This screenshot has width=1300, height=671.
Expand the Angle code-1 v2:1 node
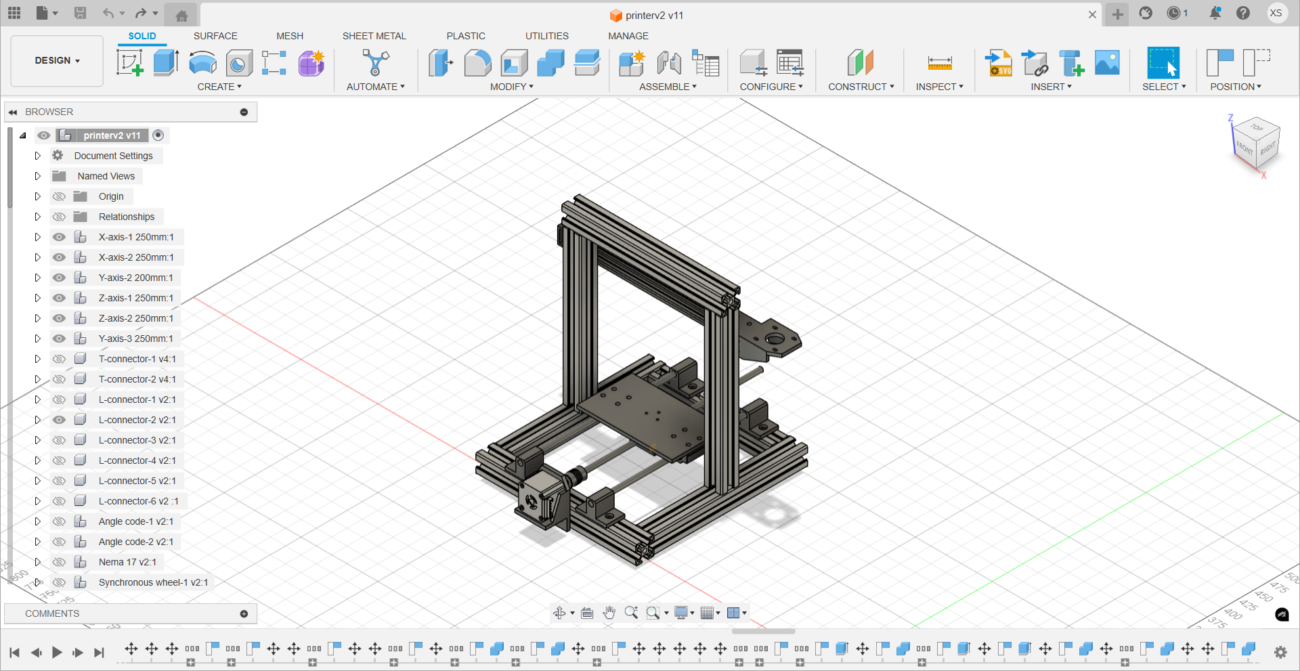[x=38, y=521]
